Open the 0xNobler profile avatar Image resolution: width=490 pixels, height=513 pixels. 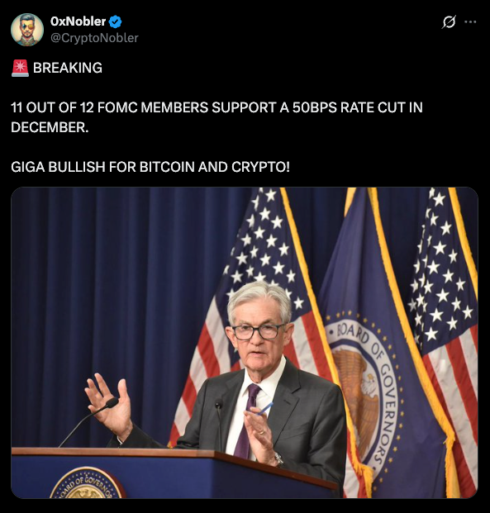(27, 30)
